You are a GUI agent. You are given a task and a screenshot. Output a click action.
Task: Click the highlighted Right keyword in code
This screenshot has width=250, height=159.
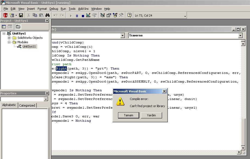61,68
